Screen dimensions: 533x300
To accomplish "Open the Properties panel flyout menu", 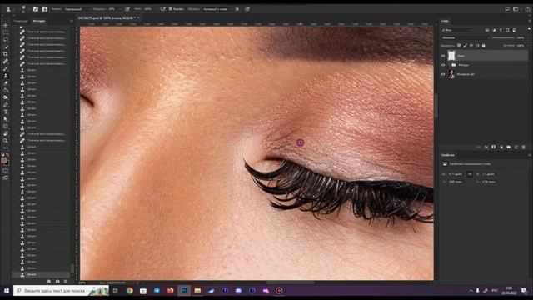I will tap(530, 155).
